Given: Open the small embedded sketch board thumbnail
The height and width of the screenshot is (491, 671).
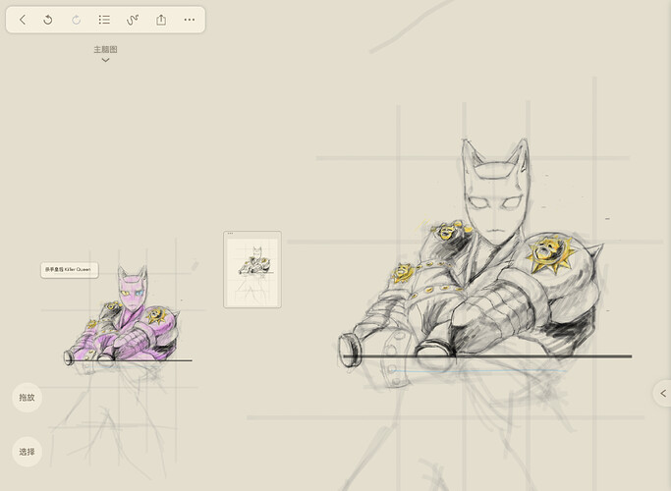Looking at the screenshot, I should 252,269.
